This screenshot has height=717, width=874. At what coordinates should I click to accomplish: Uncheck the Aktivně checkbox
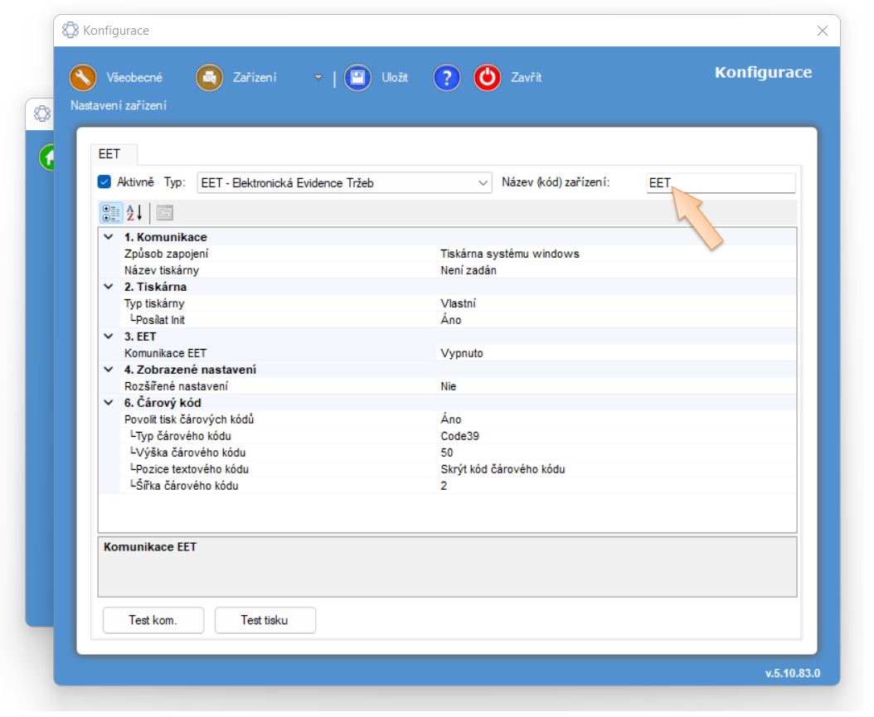pyautogui.click(x=104, y=182)
